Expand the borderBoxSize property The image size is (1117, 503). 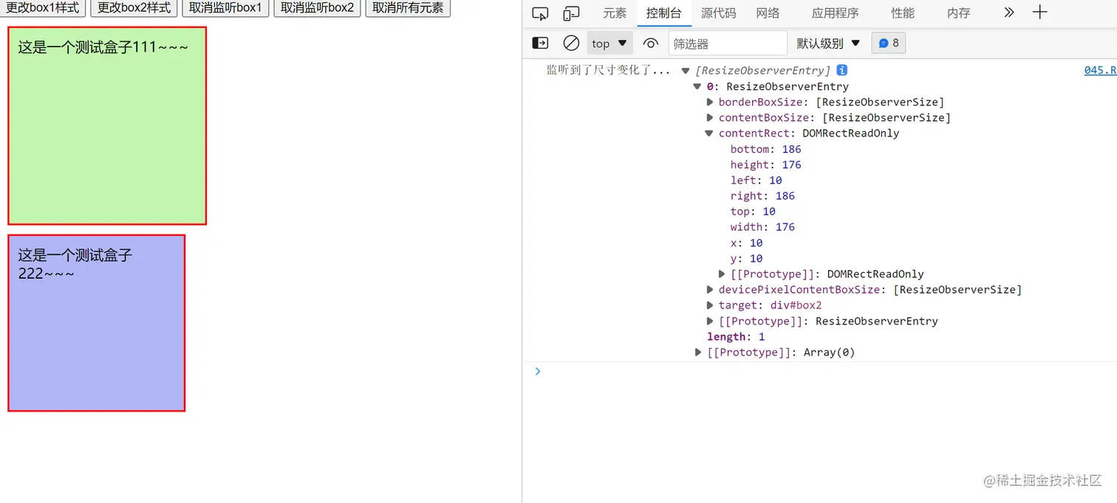tap(710, 102)
